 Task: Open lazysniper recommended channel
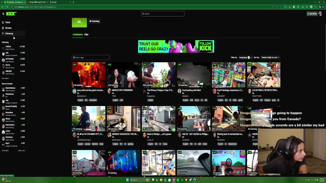tap(13, 114)
